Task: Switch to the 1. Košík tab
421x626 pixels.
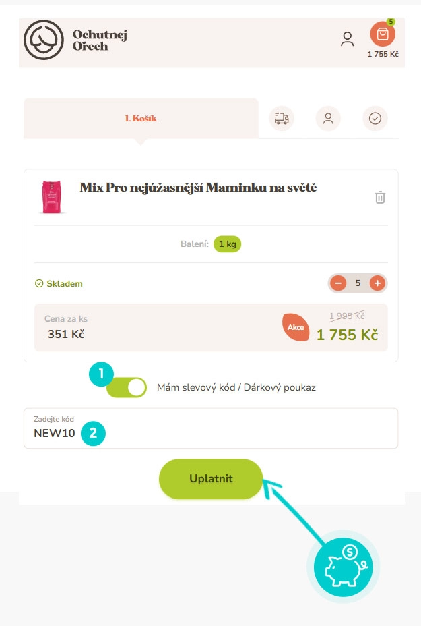Action: (140, 117)
